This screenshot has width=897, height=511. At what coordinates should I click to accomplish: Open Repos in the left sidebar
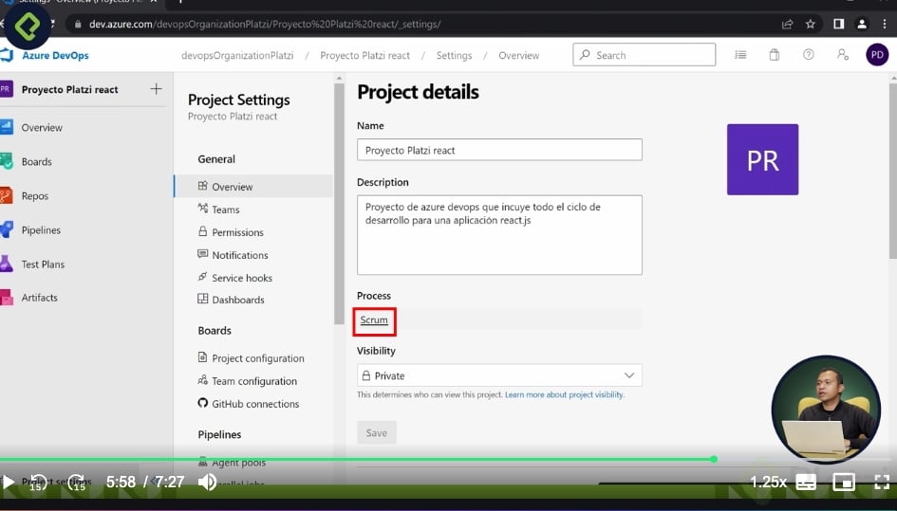tap(35, 196)
